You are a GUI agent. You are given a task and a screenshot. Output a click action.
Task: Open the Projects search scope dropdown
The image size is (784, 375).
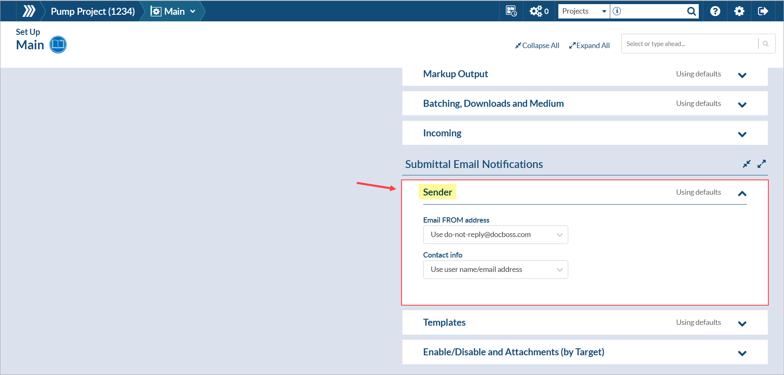pyautogui.click(x=584, y=11)
